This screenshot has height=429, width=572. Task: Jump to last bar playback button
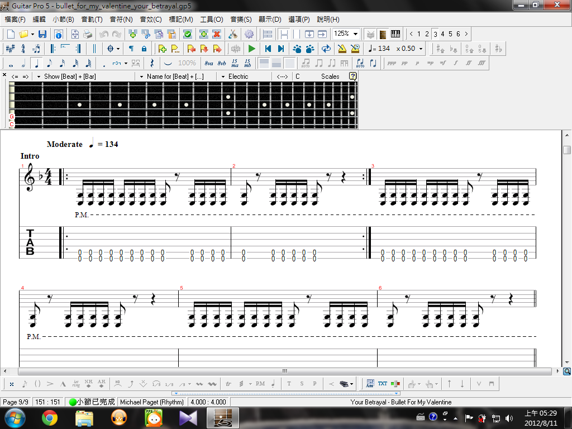click(x=281, y=49)
